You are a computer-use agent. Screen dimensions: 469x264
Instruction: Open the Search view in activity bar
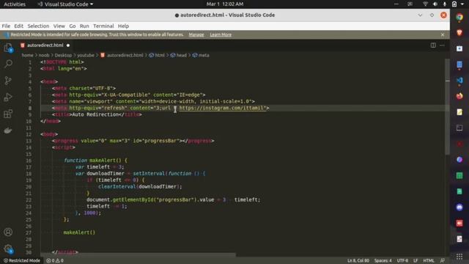[x=8, y=64]
